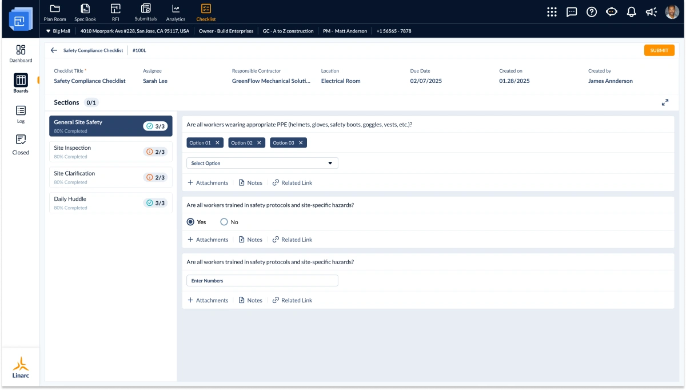Click the James Annderson creator name

611,81
